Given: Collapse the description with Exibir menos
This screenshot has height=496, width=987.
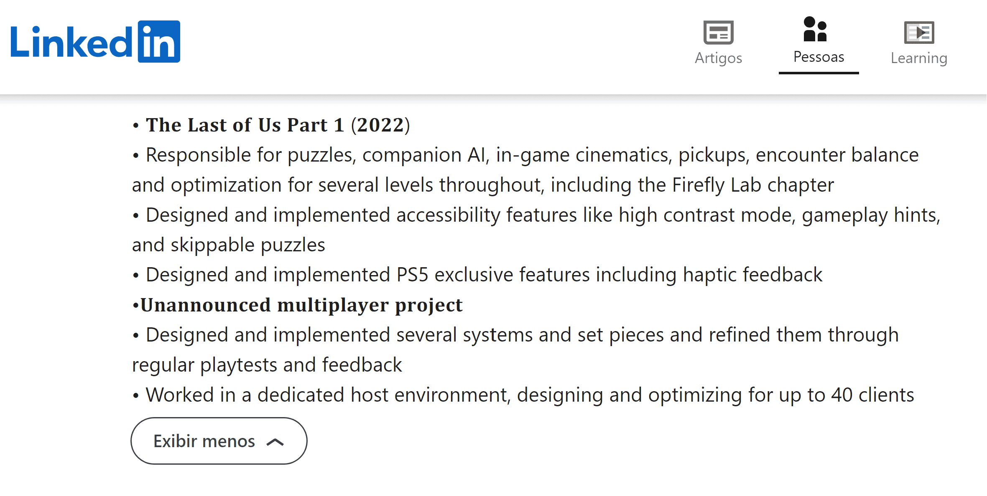Looking at the screenshot, I should [204, 441].
